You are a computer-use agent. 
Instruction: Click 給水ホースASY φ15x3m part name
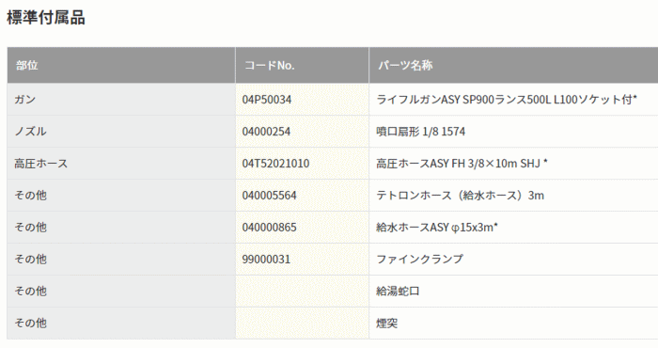tap(437, 227)
